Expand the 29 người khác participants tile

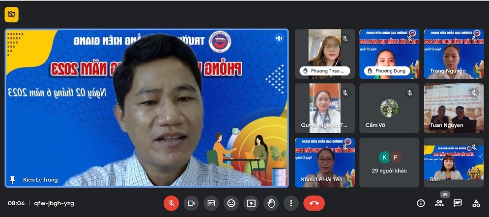(x=389, y=162)
